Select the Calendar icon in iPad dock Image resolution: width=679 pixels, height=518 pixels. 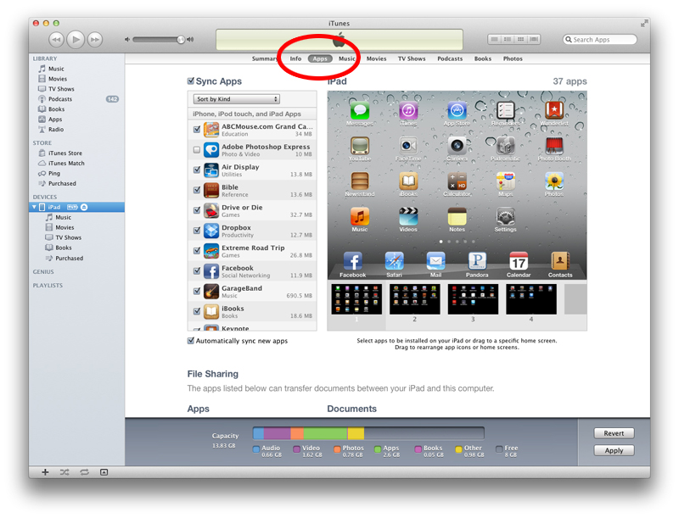tap(519, 261)
